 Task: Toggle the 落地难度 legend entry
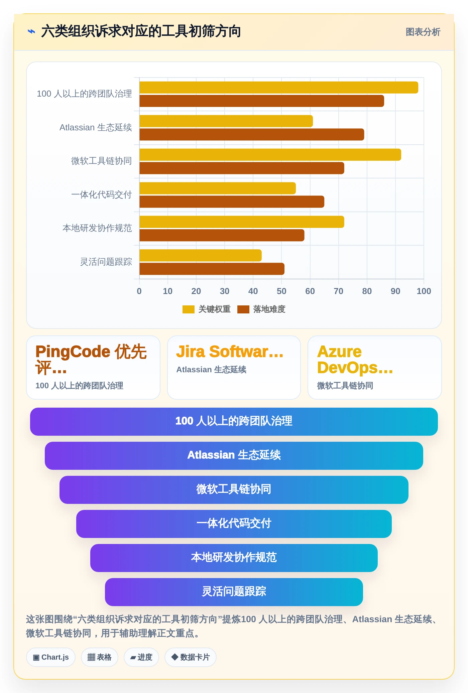point(261,309)
